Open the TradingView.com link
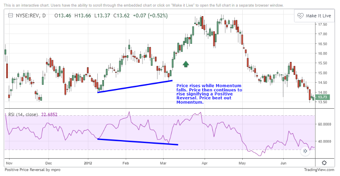 319,170
